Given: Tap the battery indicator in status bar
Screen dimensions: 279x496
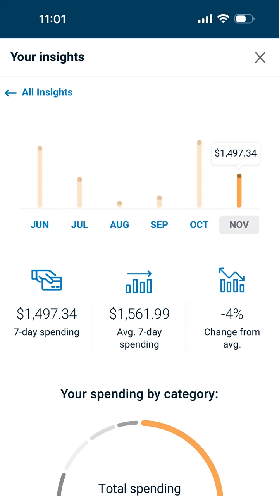Looking at the screenshot, I should point(245,19).
